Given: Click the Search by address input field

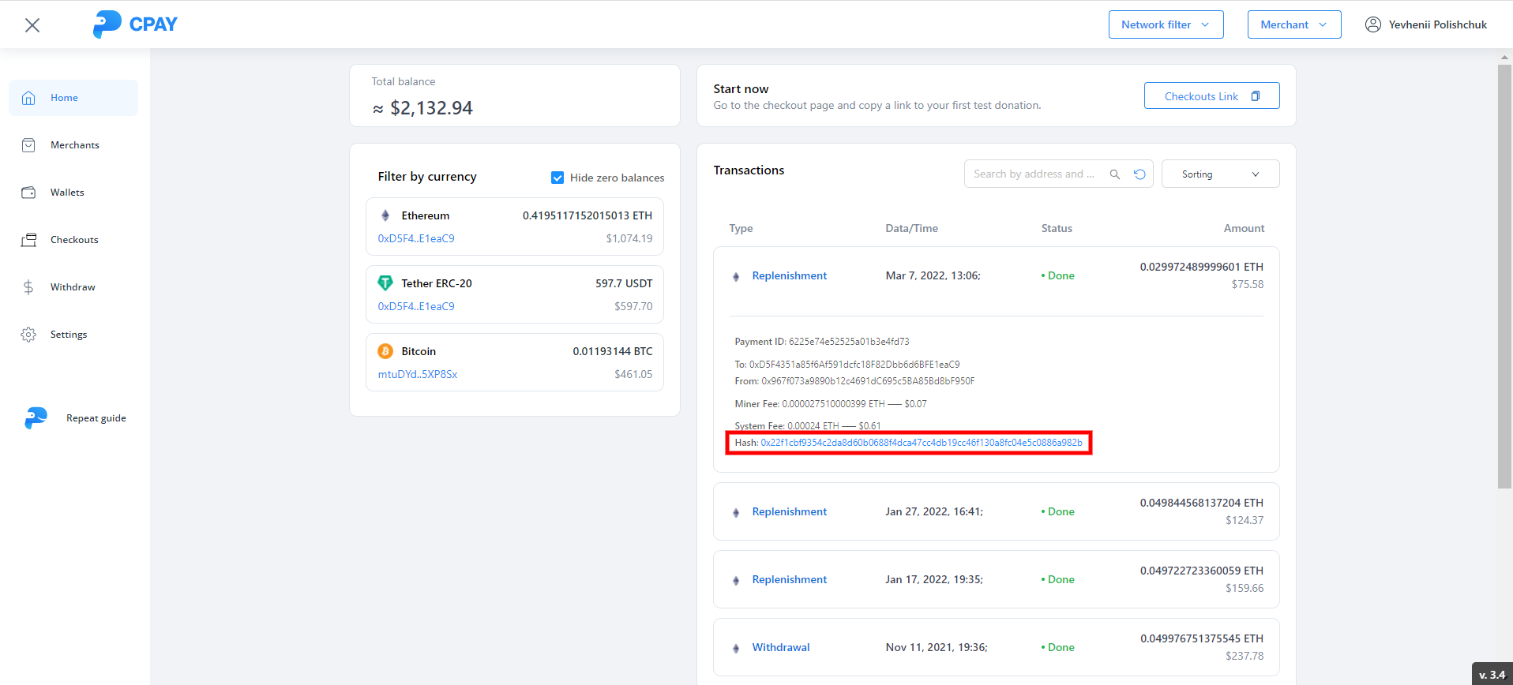Looking at the screenshot, I should 1034,174.
